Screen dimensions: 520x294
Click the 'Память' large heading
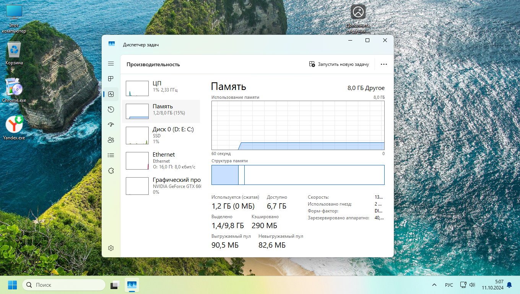228,87
